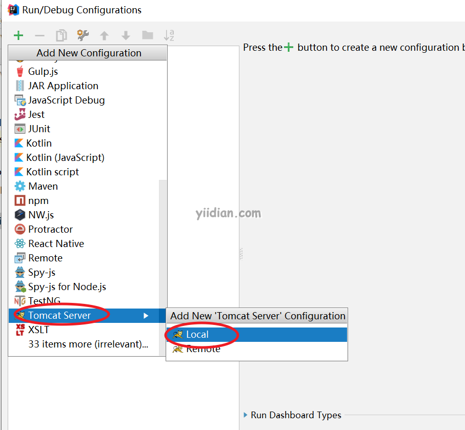The image size is (465, 430).
Task: Click the Jest icon
Action: click(20, 114)
